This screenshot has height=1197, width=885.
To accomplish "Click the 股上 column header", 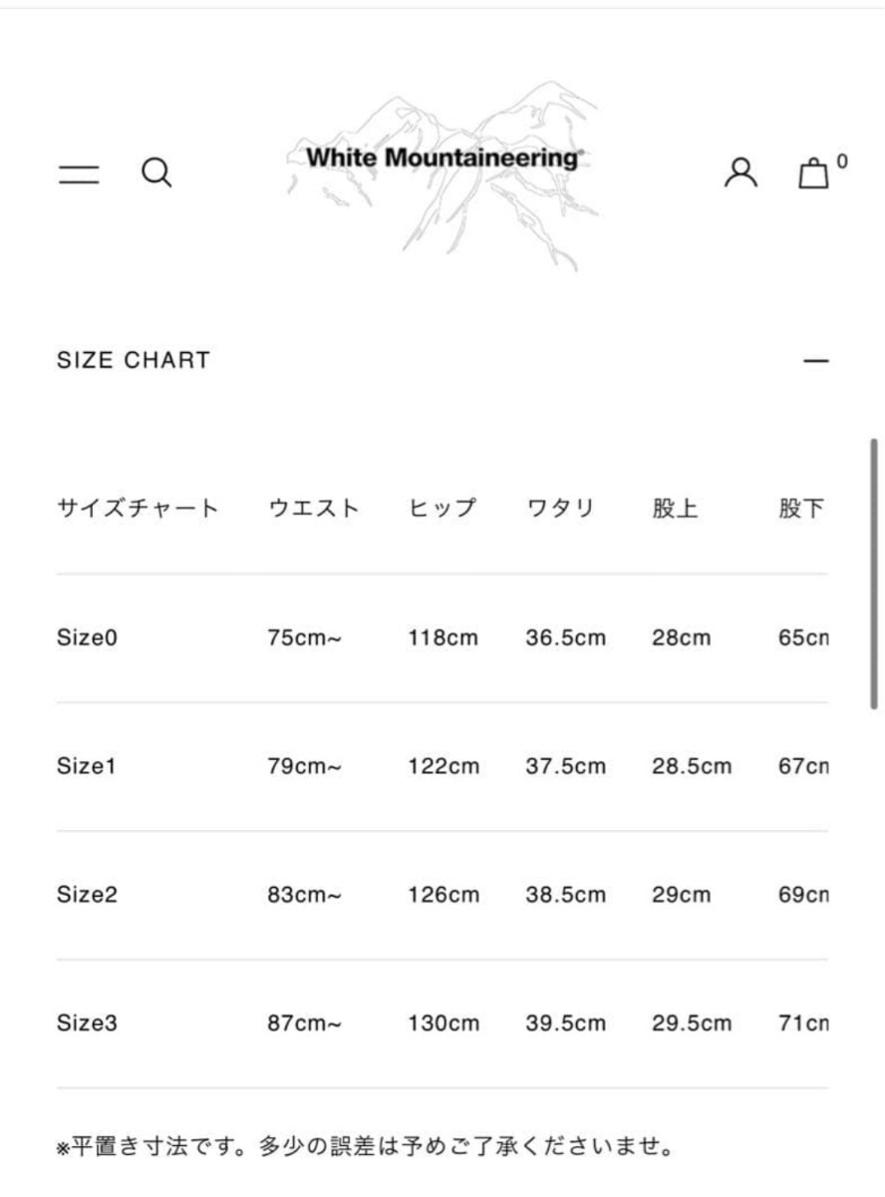I will point(676,509).
